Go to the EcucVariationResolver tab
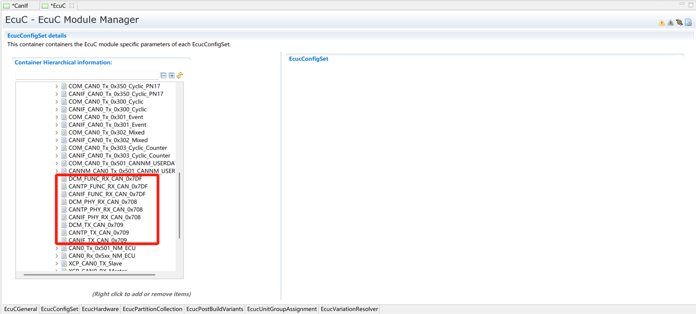The image size is (696, 314). [349, 309]
